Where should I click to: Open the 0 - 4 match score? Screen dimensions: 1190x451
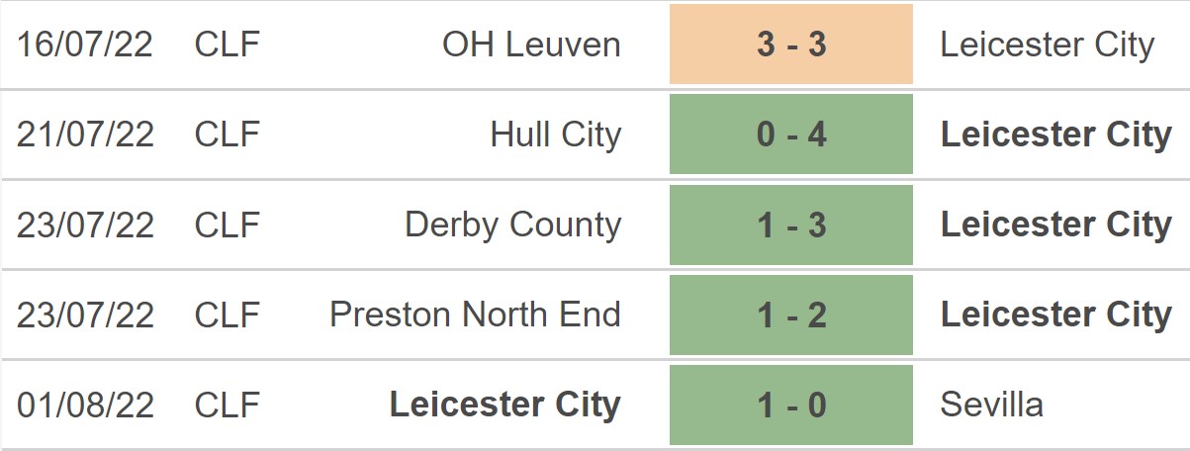point(790,135)
